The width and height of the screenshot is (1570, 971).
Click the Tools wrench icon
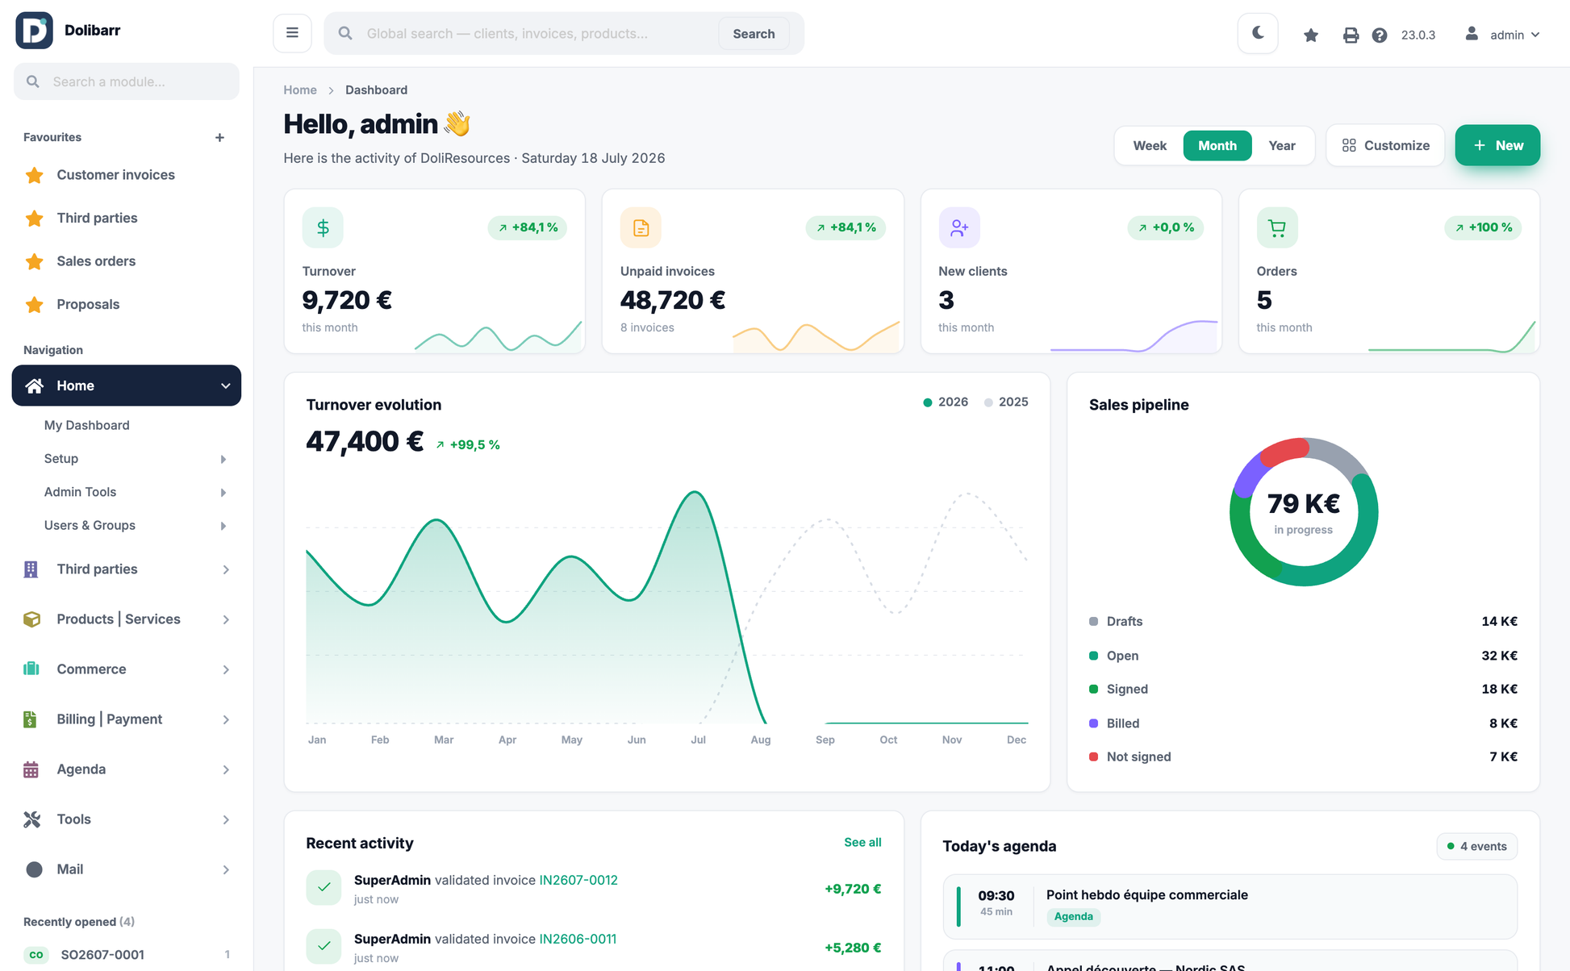point(31,819)
